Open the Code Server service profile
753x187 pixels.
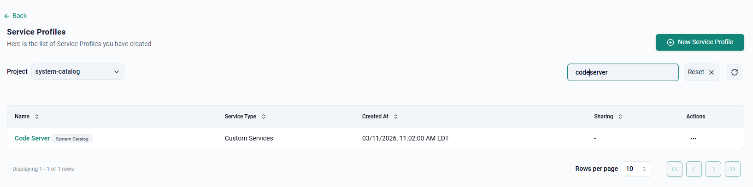(x=32, y=138)
